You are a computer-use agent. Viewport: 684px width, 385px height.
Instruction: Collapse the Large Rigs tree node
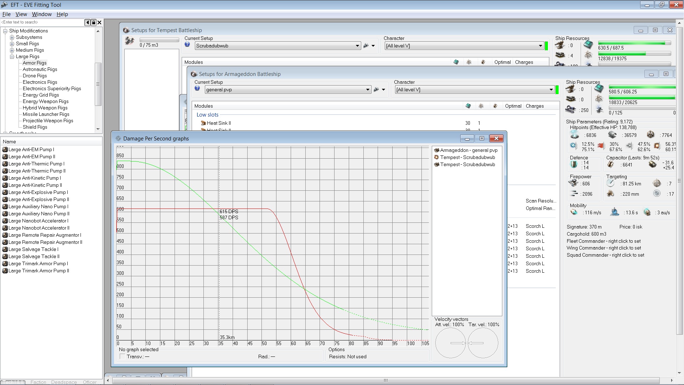(12, 57)
